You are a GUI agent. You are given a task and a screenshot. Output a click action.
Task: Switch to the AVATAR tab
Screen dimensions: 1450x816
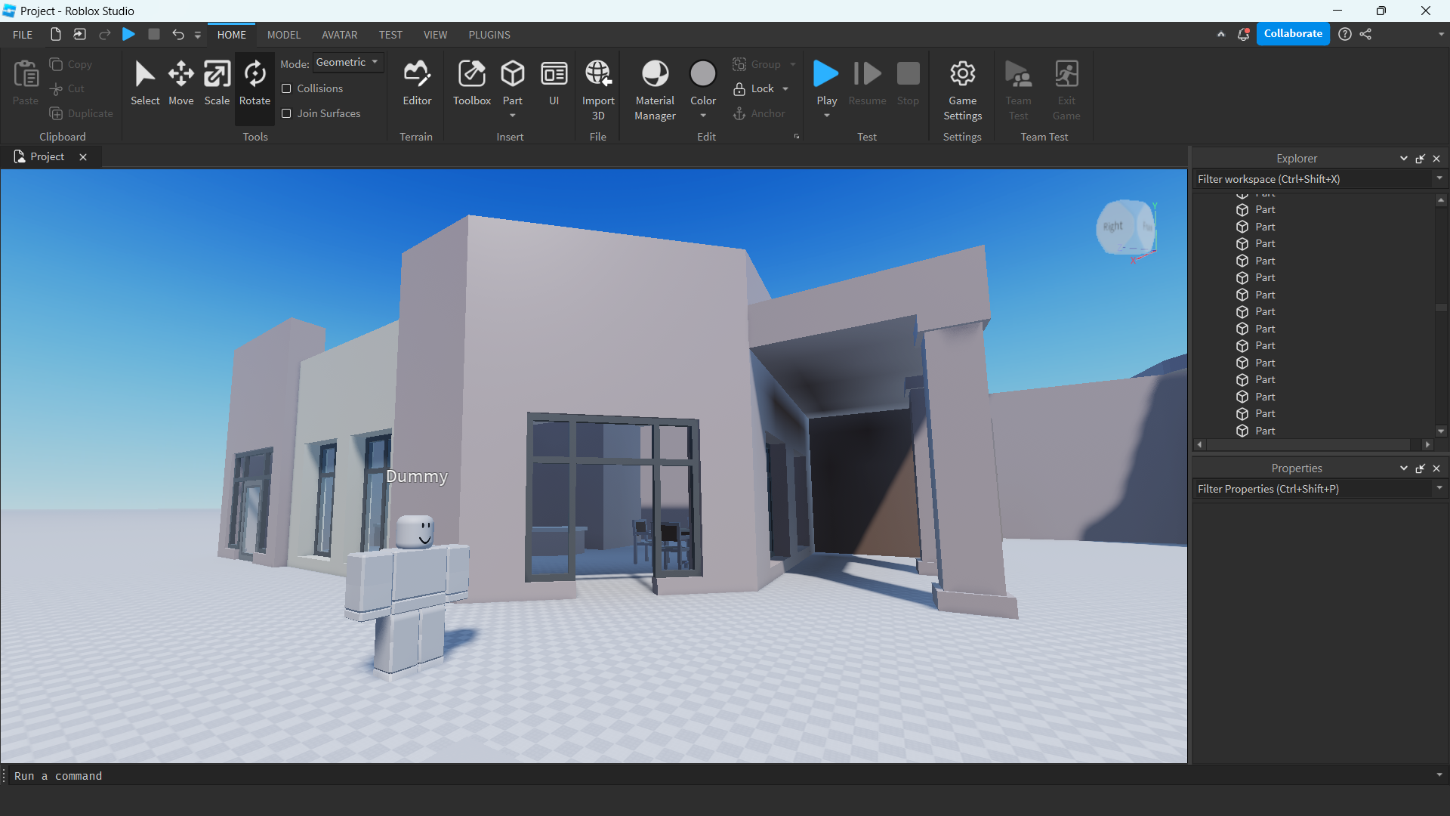[x=340, y=35]
